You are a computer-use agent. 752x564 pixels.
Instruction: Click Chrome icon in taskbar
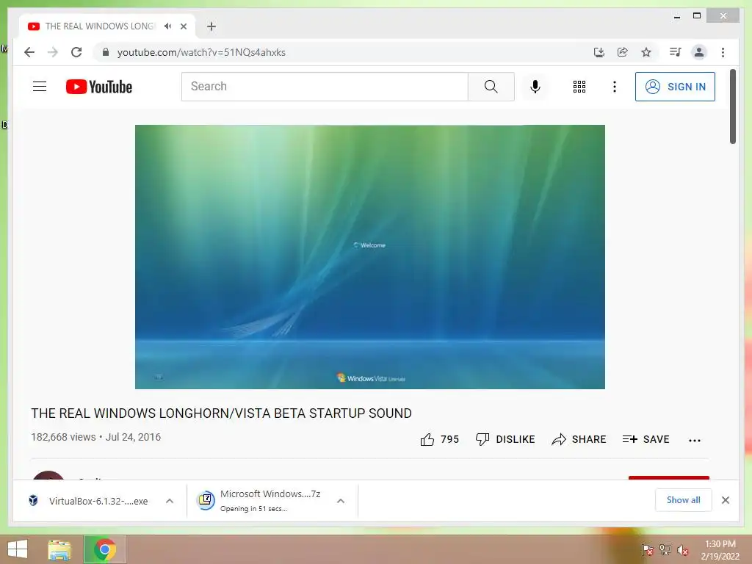tap(104, 549)
